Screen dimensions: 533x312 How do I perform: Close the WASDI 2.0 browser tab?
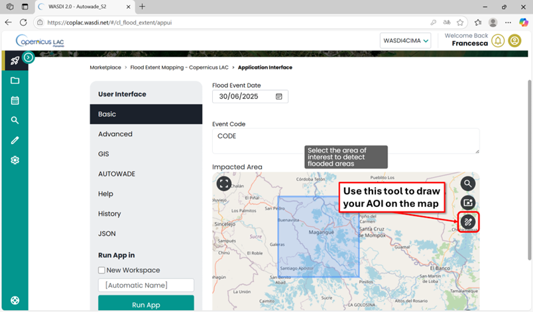pos(129,7)
